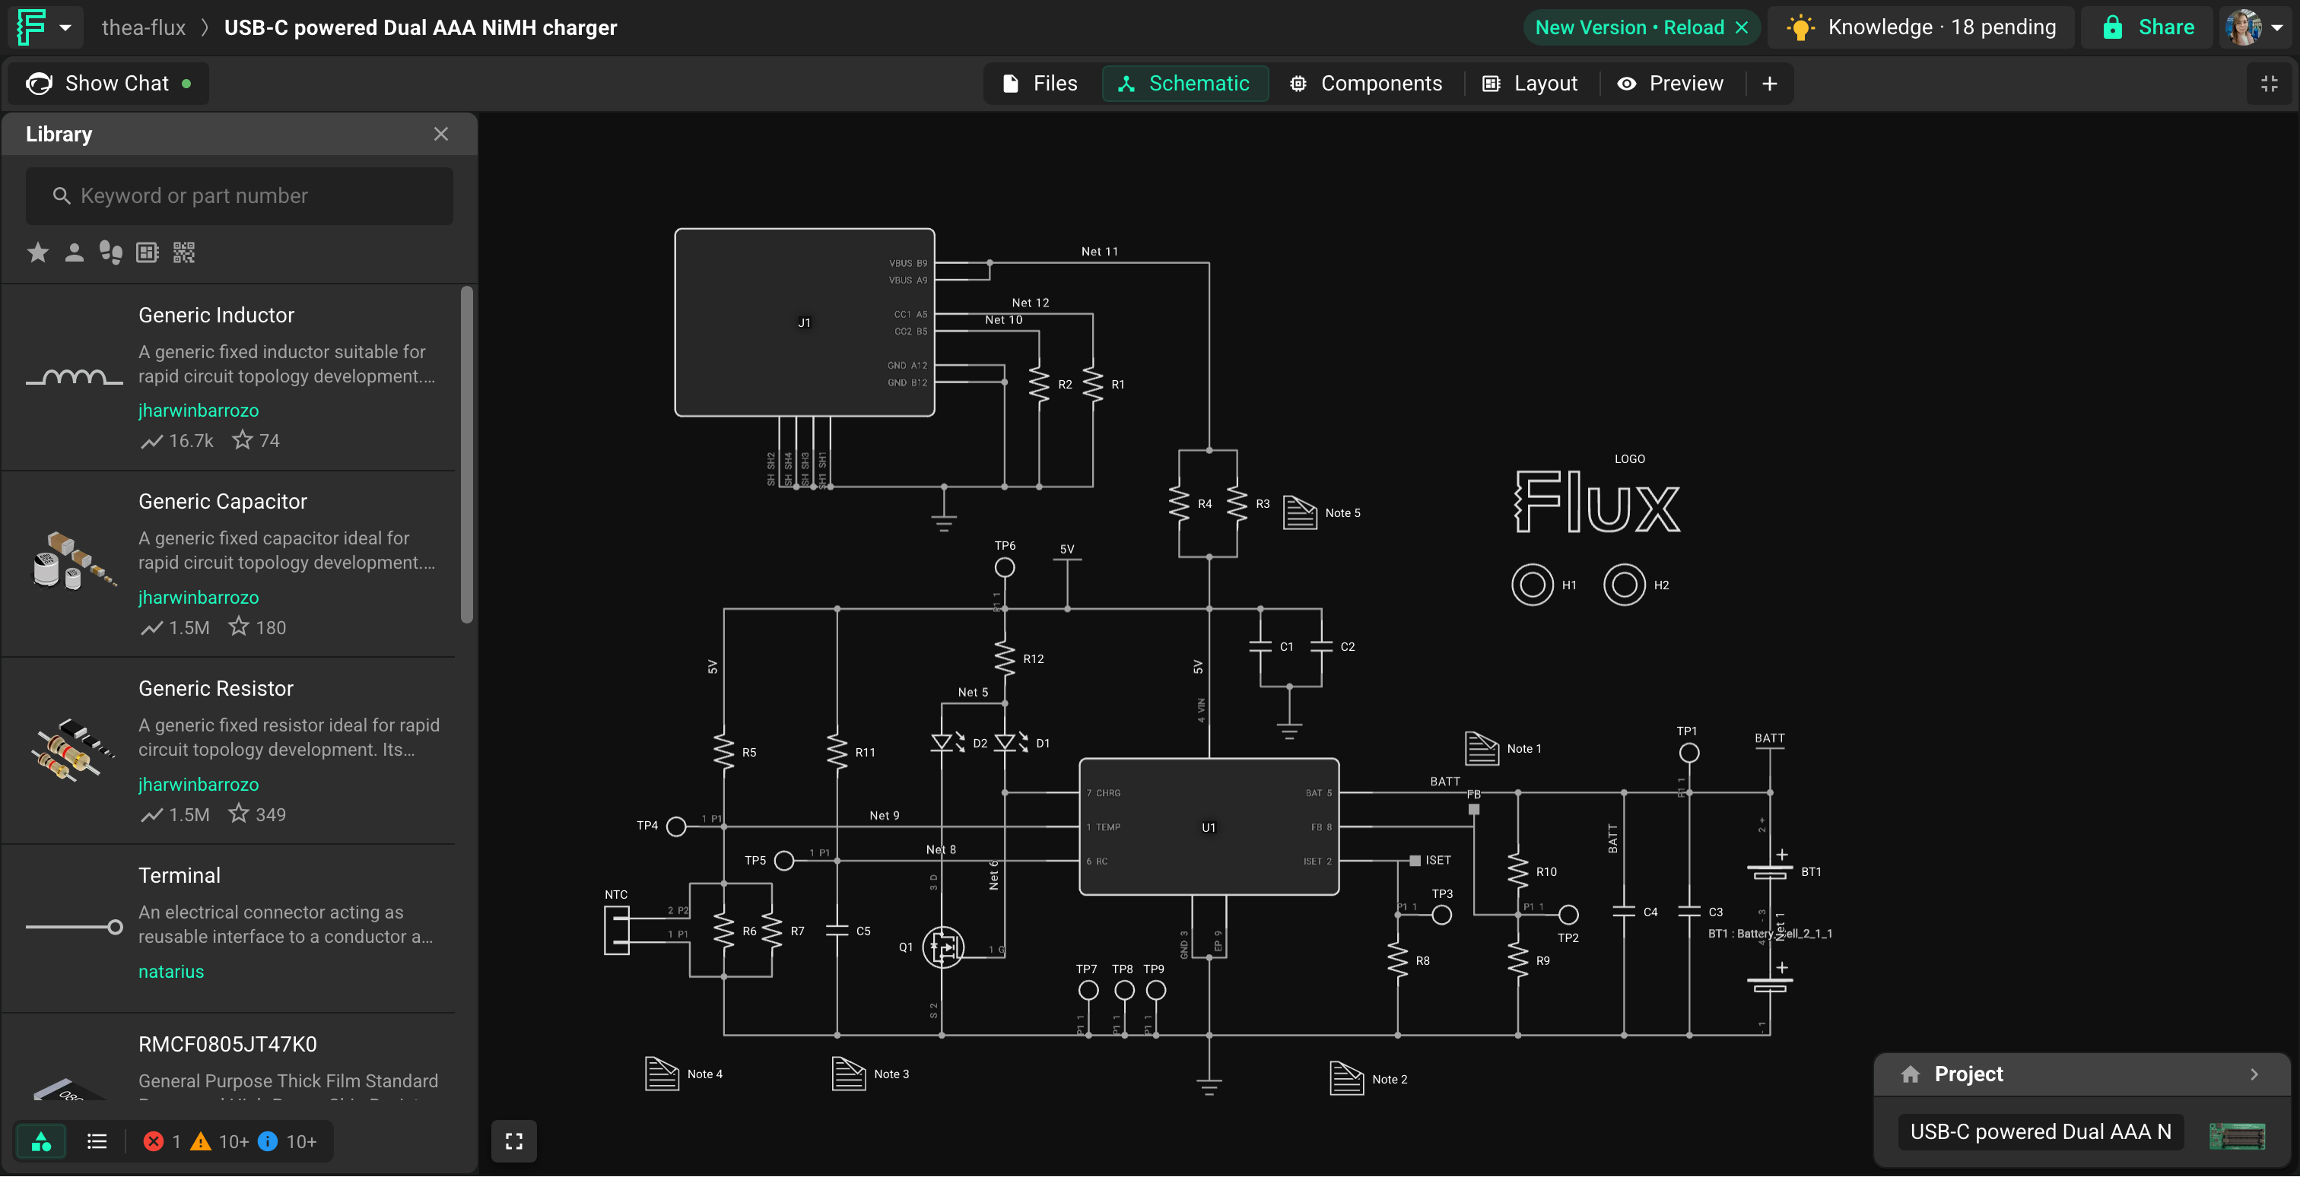
Task: Toggle the Library shapes button in bottom bar
Action: (41, 1141)
